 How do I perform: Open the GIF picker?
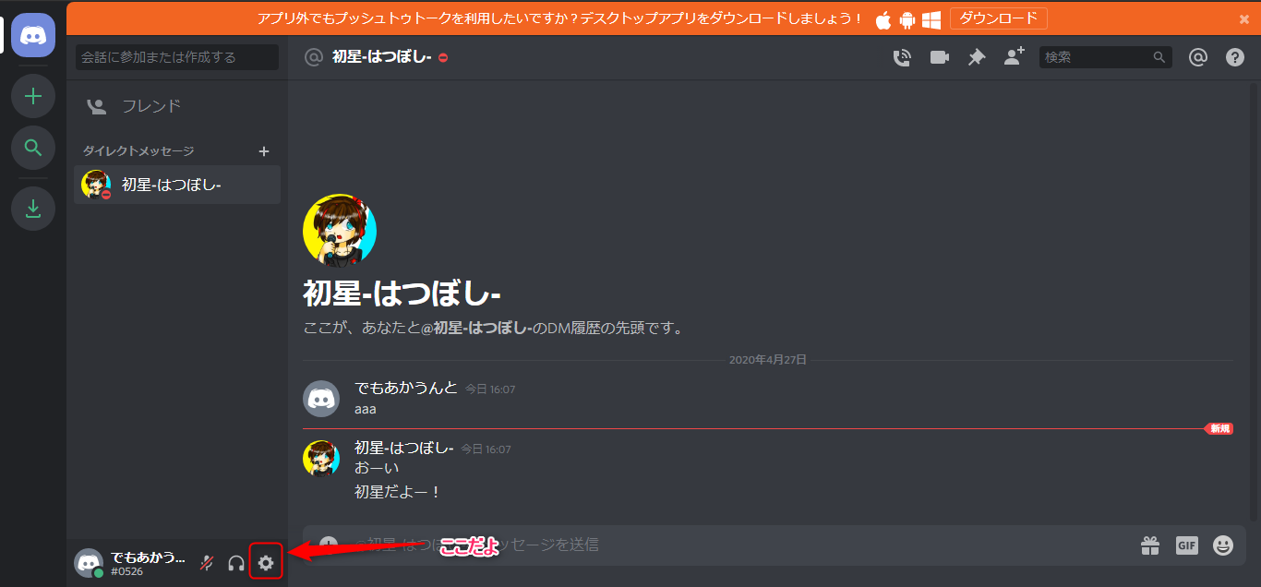coord(1187,545)
